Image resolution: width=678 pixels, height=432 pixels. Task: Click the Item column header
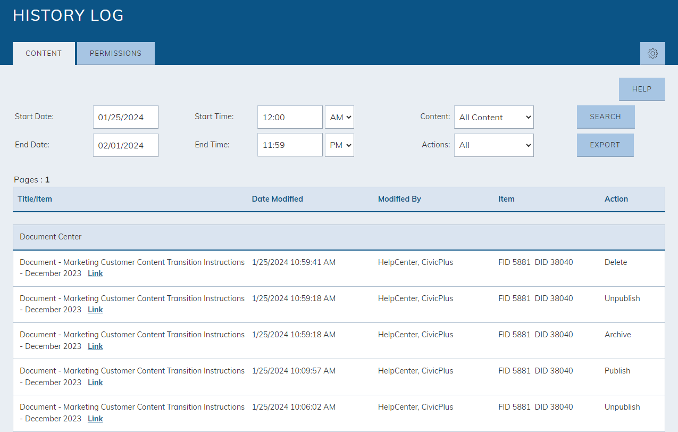pyautogui.click(x=506, y=199)
